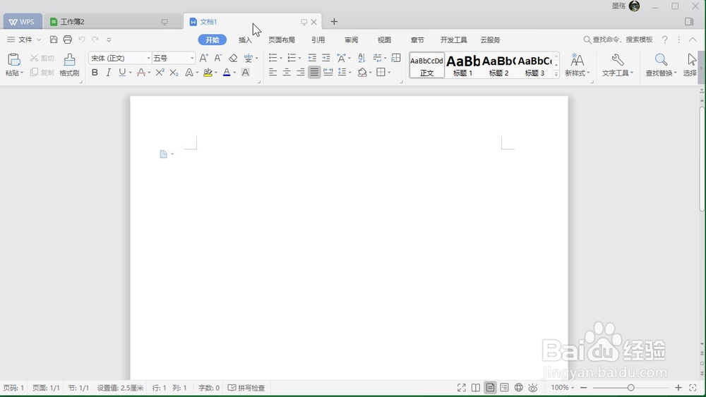706x397 pixels.
Task: Click zoom in plus button
Action: pyautogui.click(x=678, y=388)
